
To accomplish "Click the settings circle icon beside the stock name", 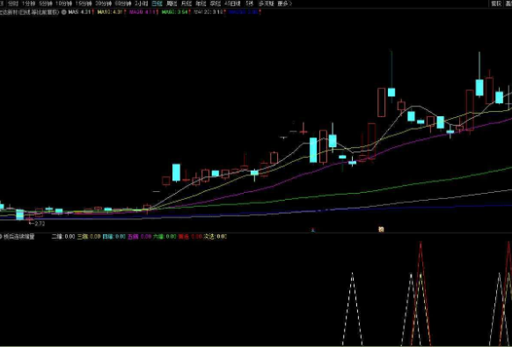I will click(64, 12).
